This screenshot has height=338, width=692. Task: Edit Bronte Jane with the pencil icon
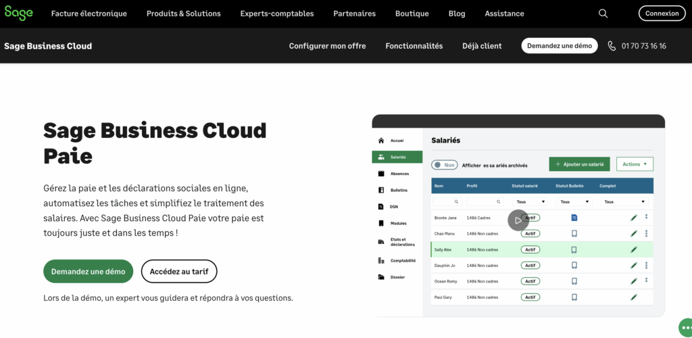click(634, 218)
